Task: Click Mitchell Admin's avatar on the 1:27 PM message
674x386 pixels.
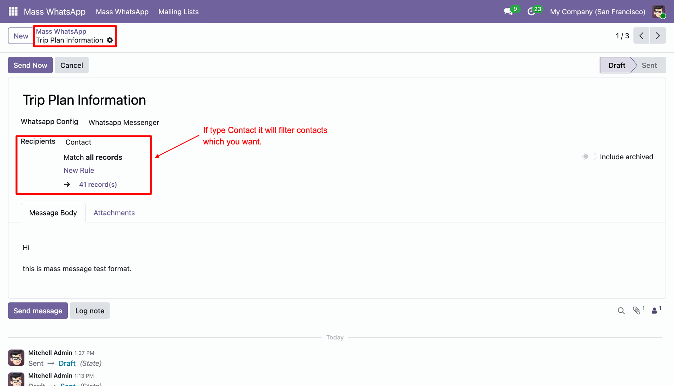Action: 16,358
